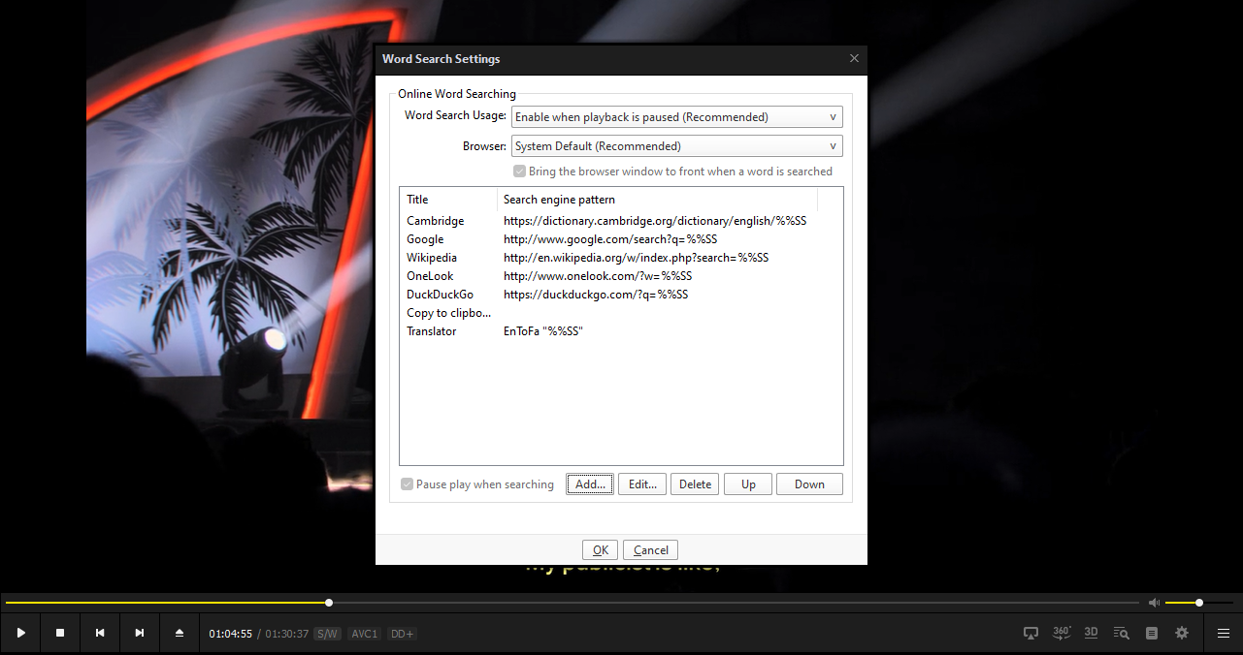Select the Cambridge search engine row
The height and width of the screenshot is (655, 1243).
click(621, 221)
